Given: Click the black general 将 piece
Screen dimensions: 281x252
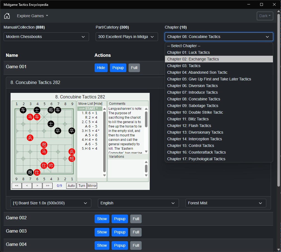Looking at the screenshot, I should 51,110.
